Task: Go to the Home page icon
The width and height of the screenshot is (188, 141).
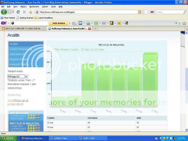Action: (31, 12)
